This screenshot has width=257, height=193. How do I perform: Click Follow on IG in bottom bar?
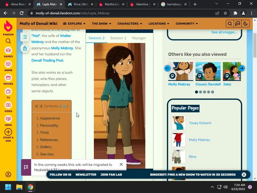60,175
